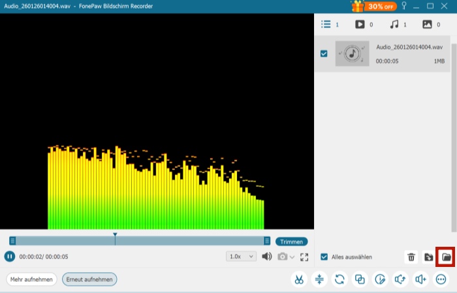
Task: Open the scissors cut tool
Action: (298, 279)
